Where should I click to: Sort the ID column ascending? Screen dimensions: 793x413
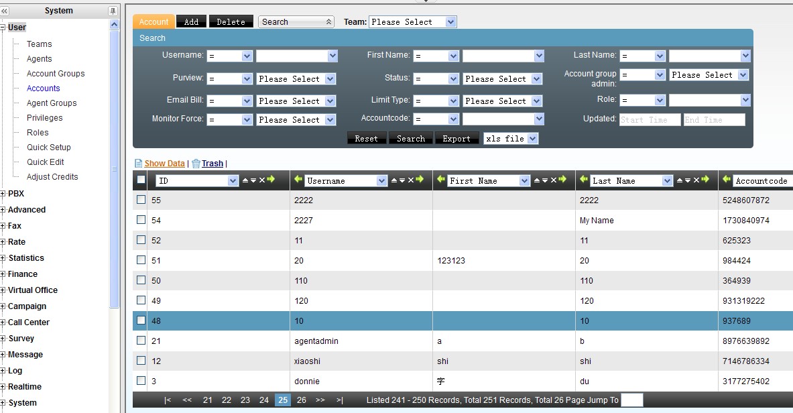coord(245,180)
